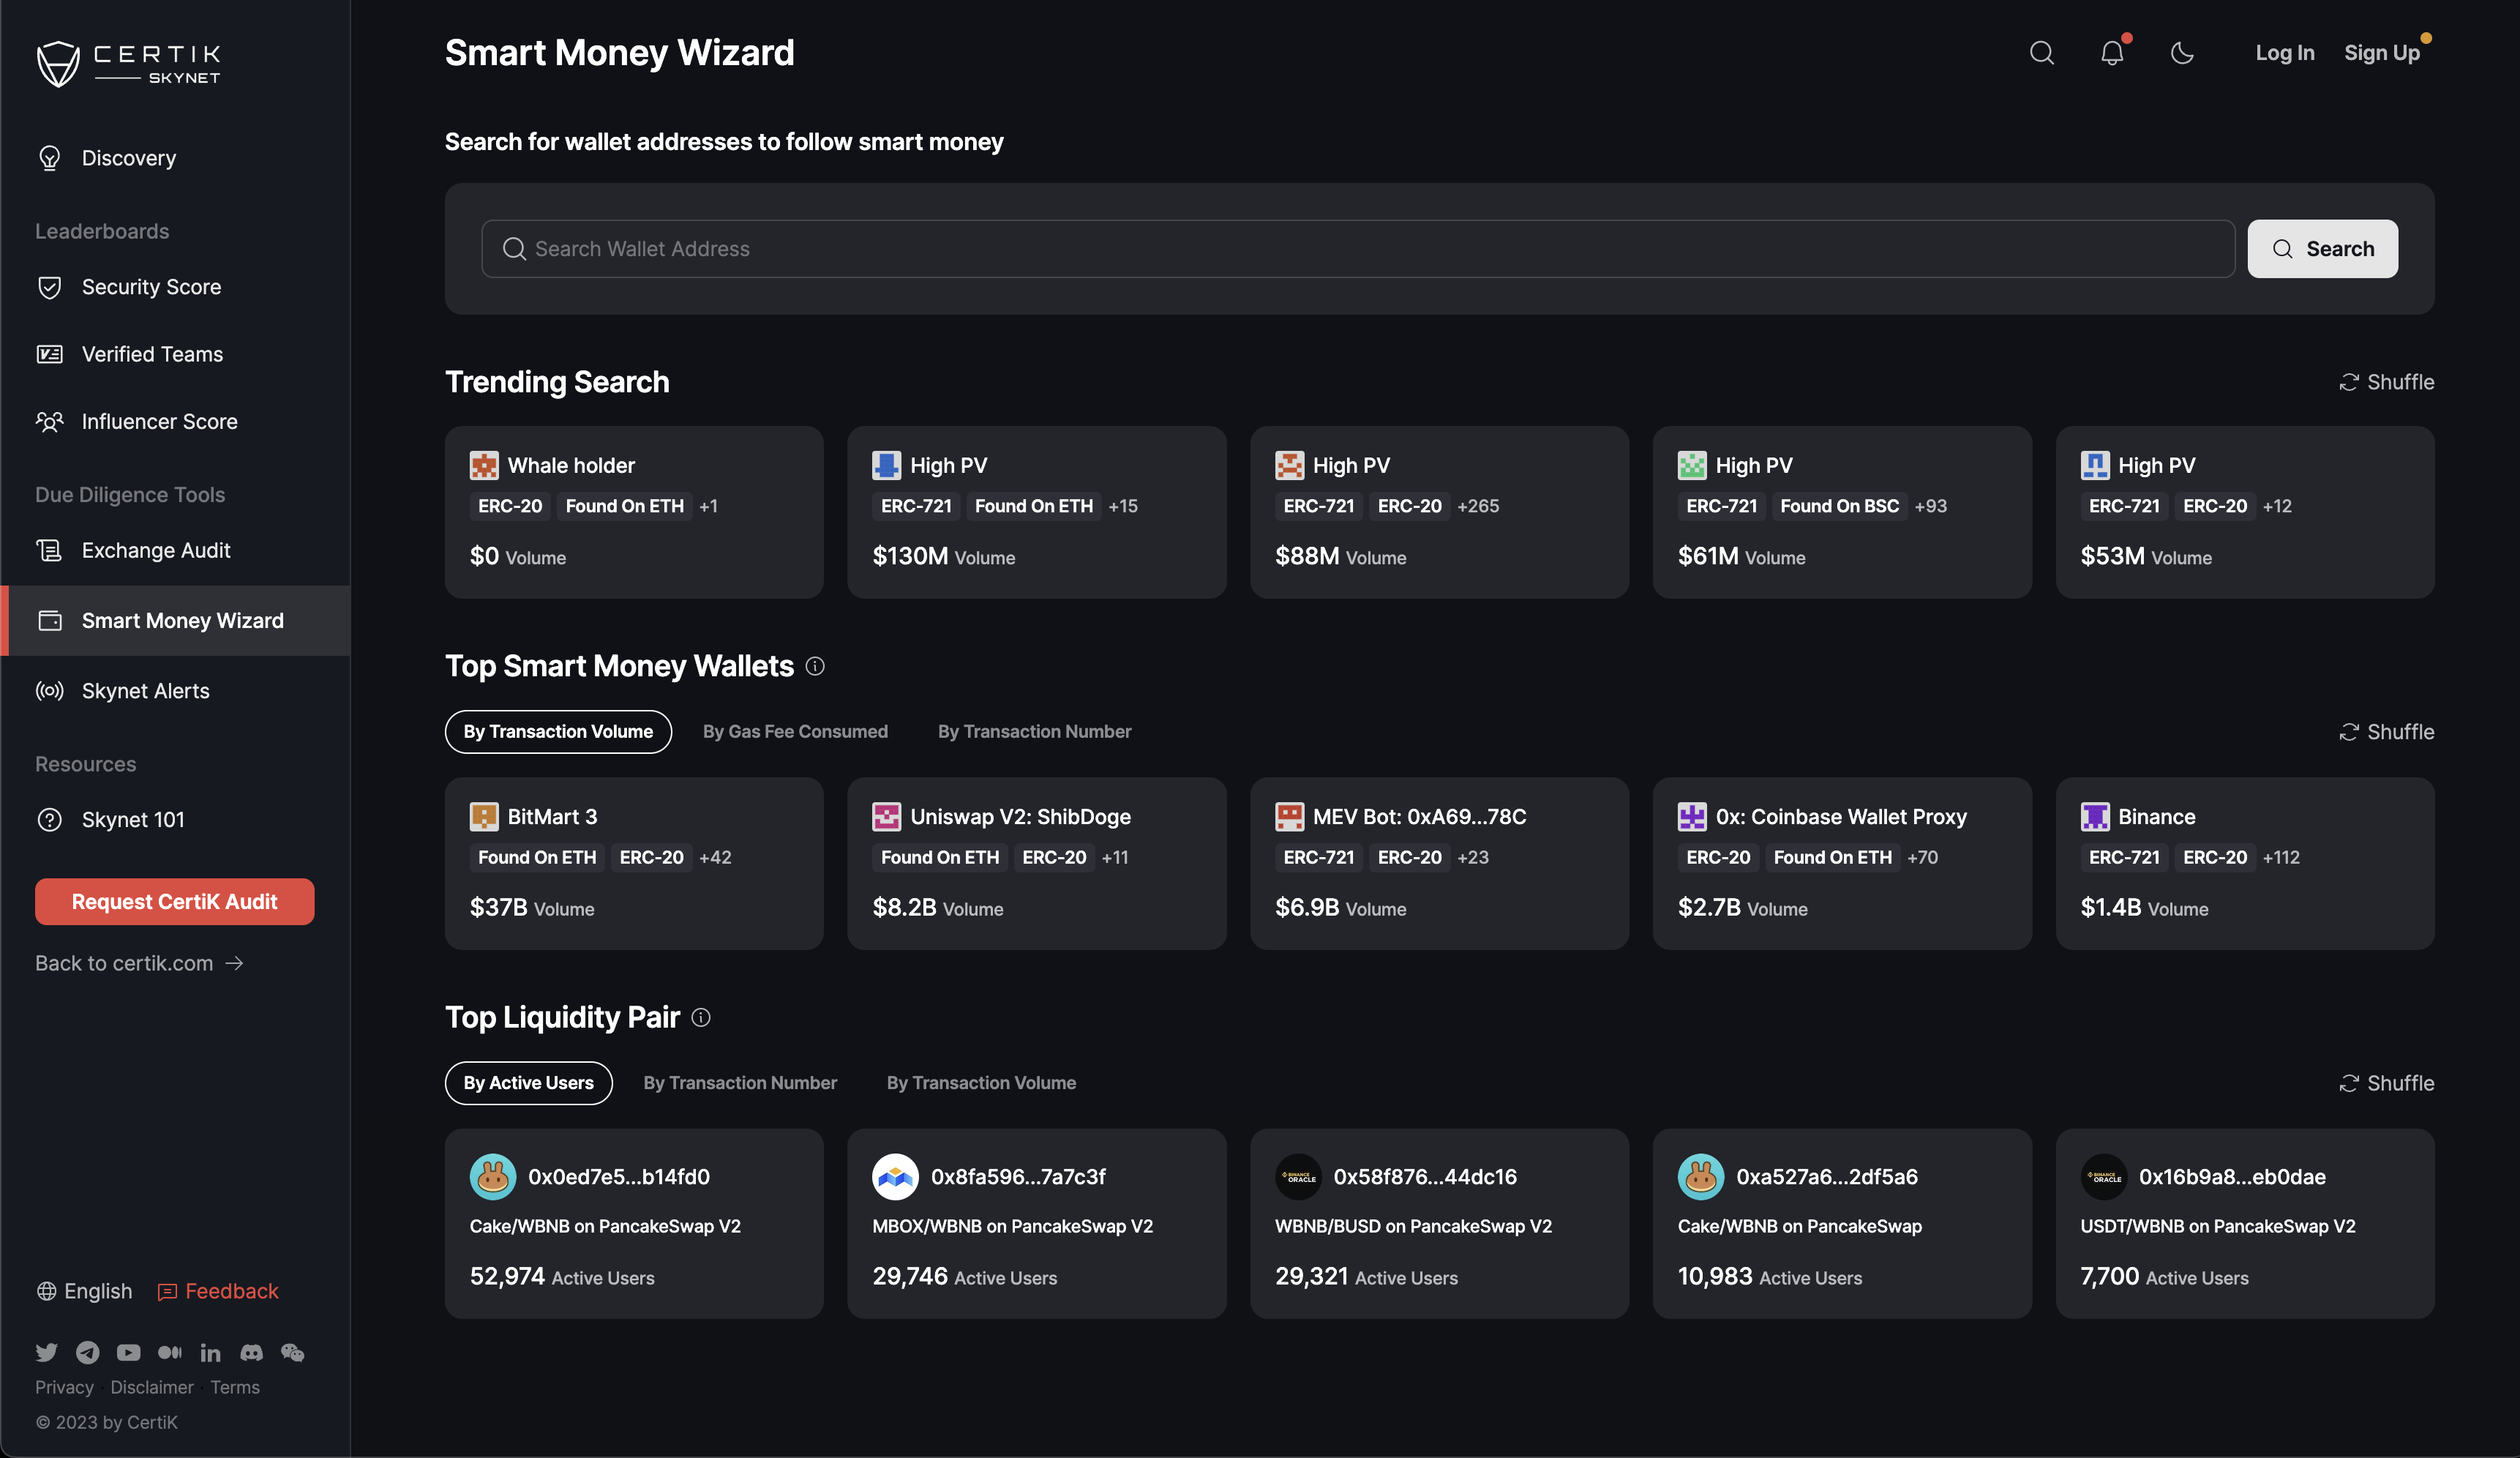Open the notifications bell icon

coord(2111,53)
